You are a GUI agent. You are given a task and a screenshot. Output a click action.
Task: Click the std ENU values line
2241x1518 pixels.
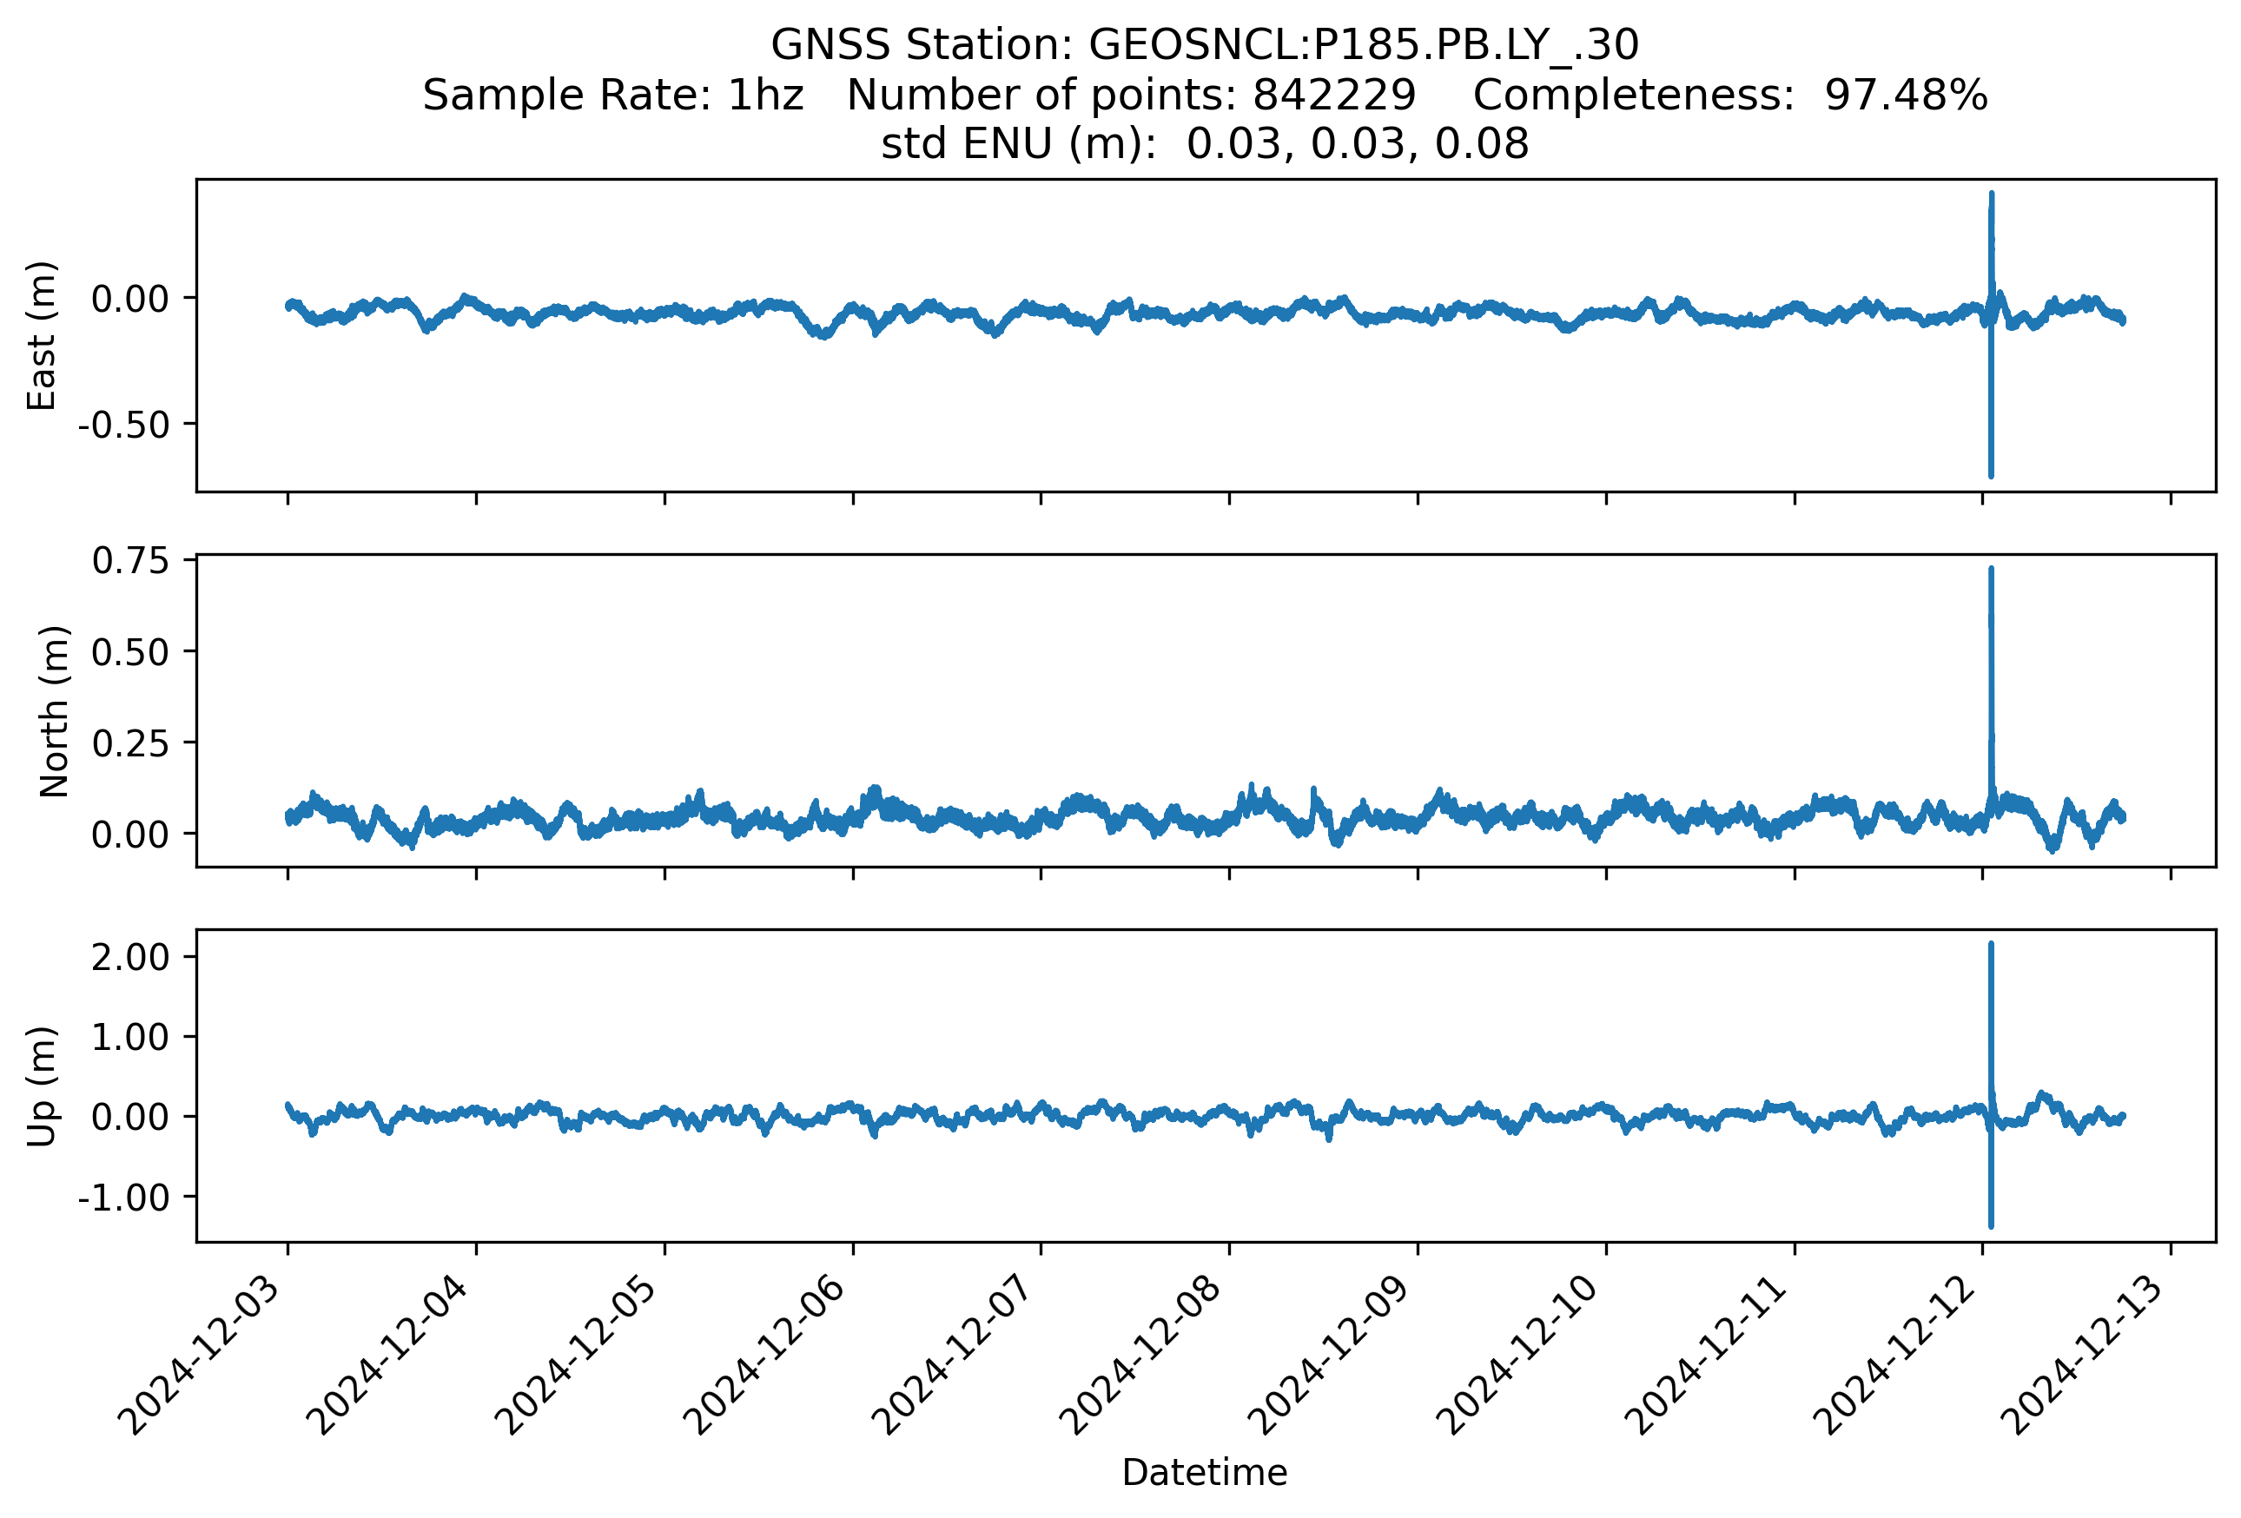coord(1205,144)
